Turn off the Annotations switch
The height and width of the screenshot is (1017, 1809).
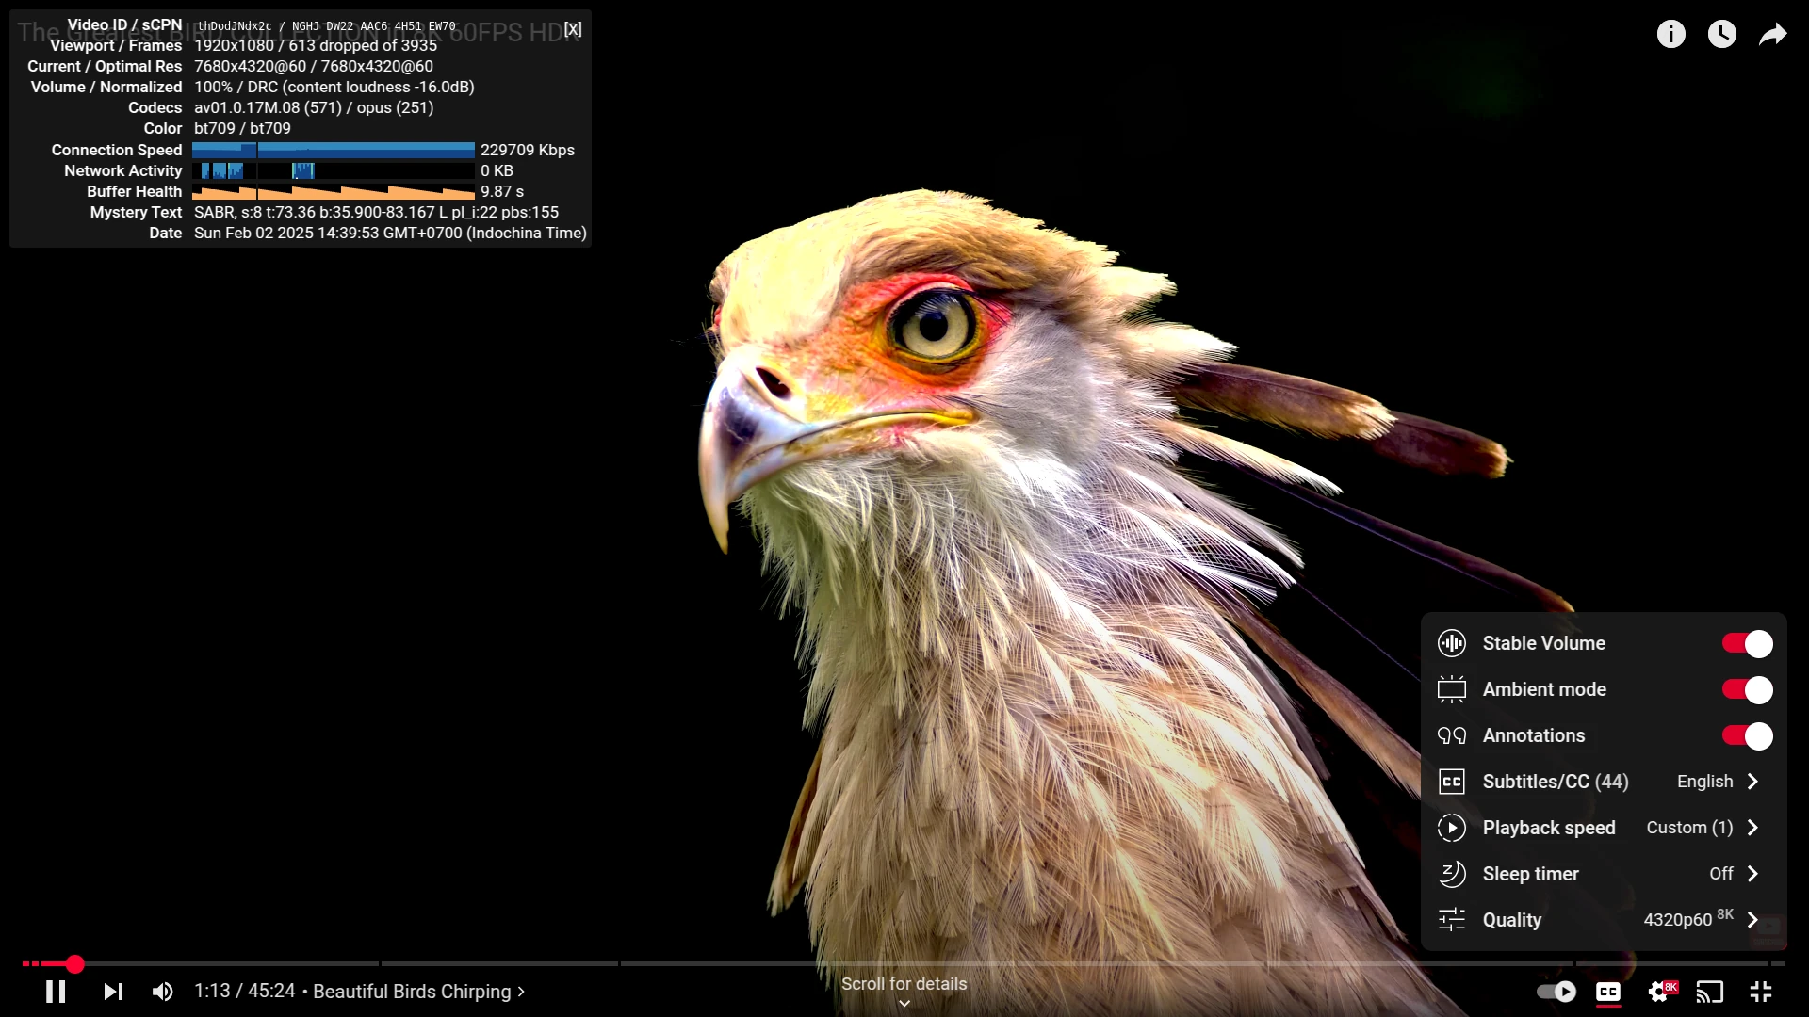point(1747,735)
